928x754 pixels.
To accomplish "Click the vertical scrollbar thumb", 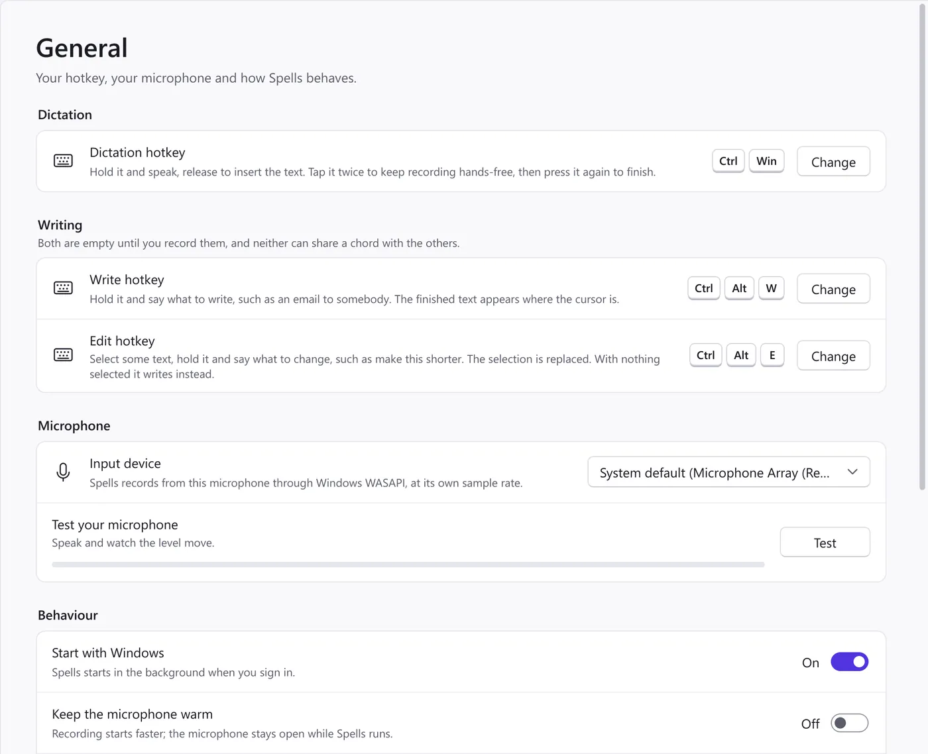I will coord(922,246).
